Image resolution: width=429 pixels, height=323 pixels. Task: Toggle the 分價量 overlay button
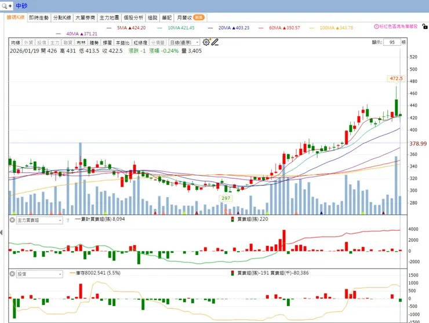(158, 42)
